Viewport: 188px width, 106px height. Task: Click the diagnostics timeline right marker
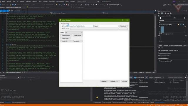[x=184, y=18]
